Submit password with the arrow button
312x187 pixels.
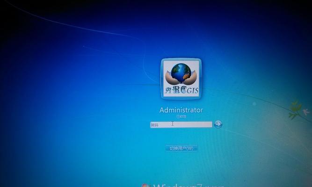(218, 124)
